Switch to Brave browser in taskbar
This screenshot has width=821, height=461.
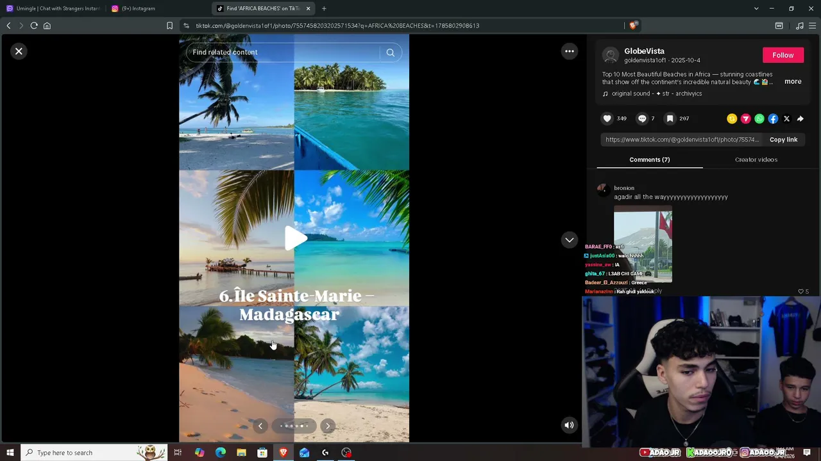click(x=284, y=453)
